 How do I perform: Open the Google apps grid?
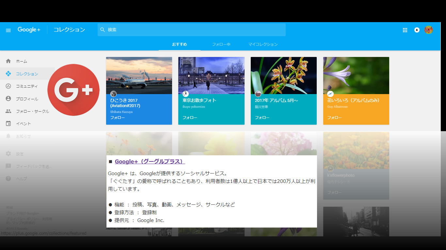[405, 30]
